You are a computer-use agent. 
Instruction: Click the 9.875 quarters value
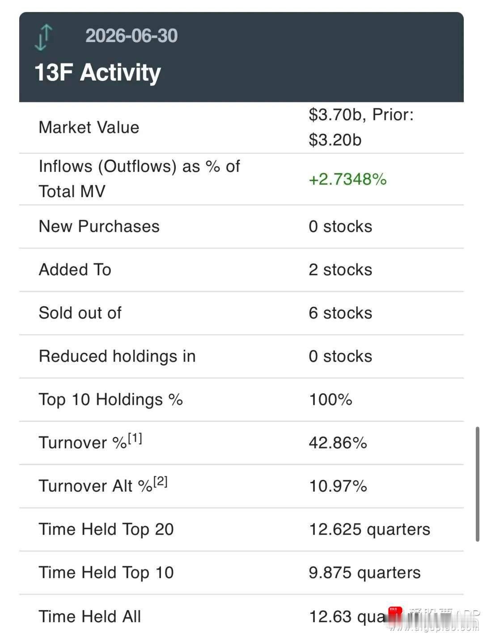pyautogui.click(x=364, y=573)
